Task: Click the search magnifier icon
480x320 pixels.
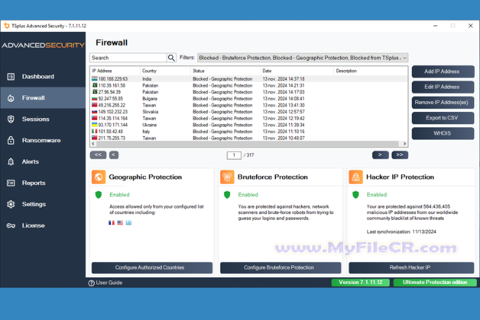Action: click(x=171, y=57)
